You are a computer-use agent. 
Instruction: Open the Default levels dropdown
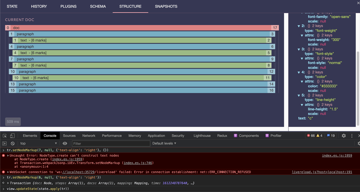pyautogui.click(x=164, y=143)
